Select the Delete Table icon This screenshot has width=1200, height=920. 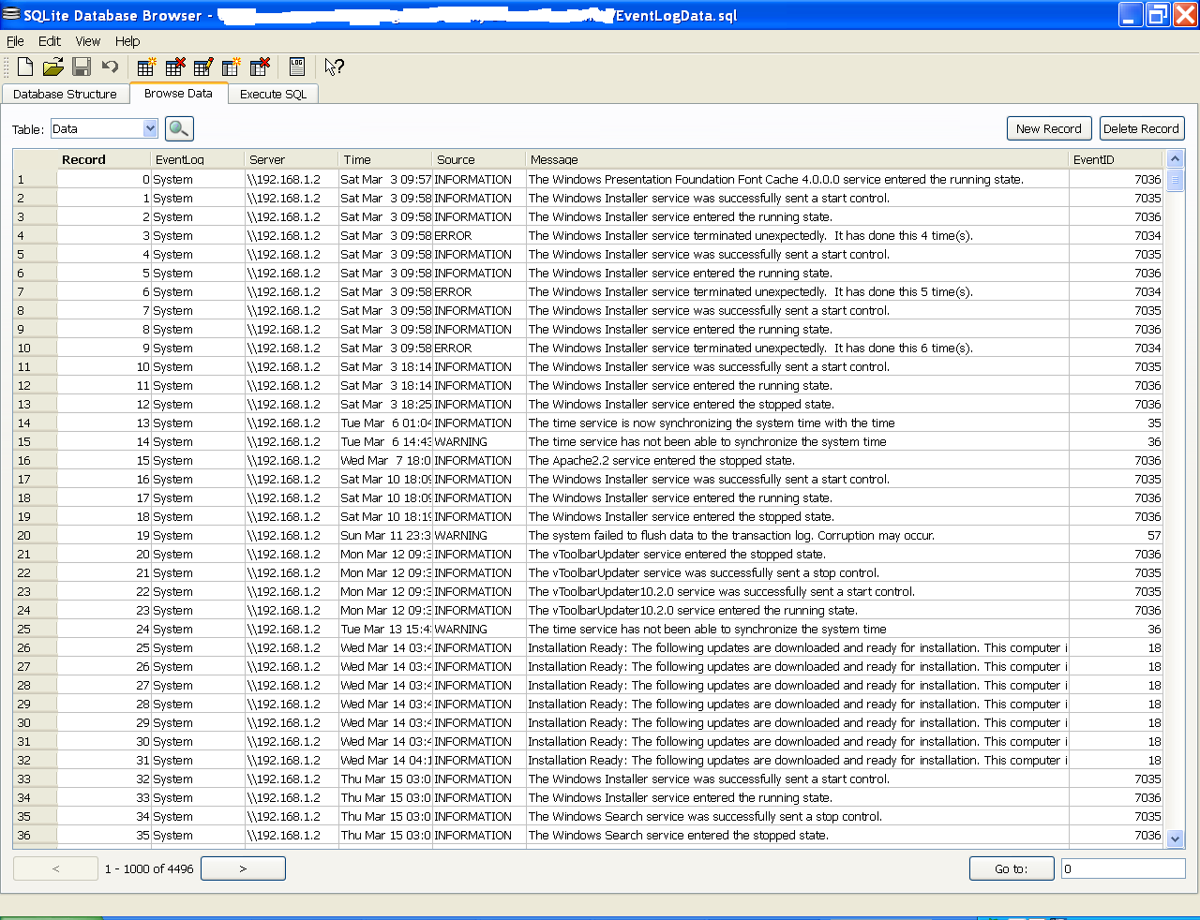174,67
